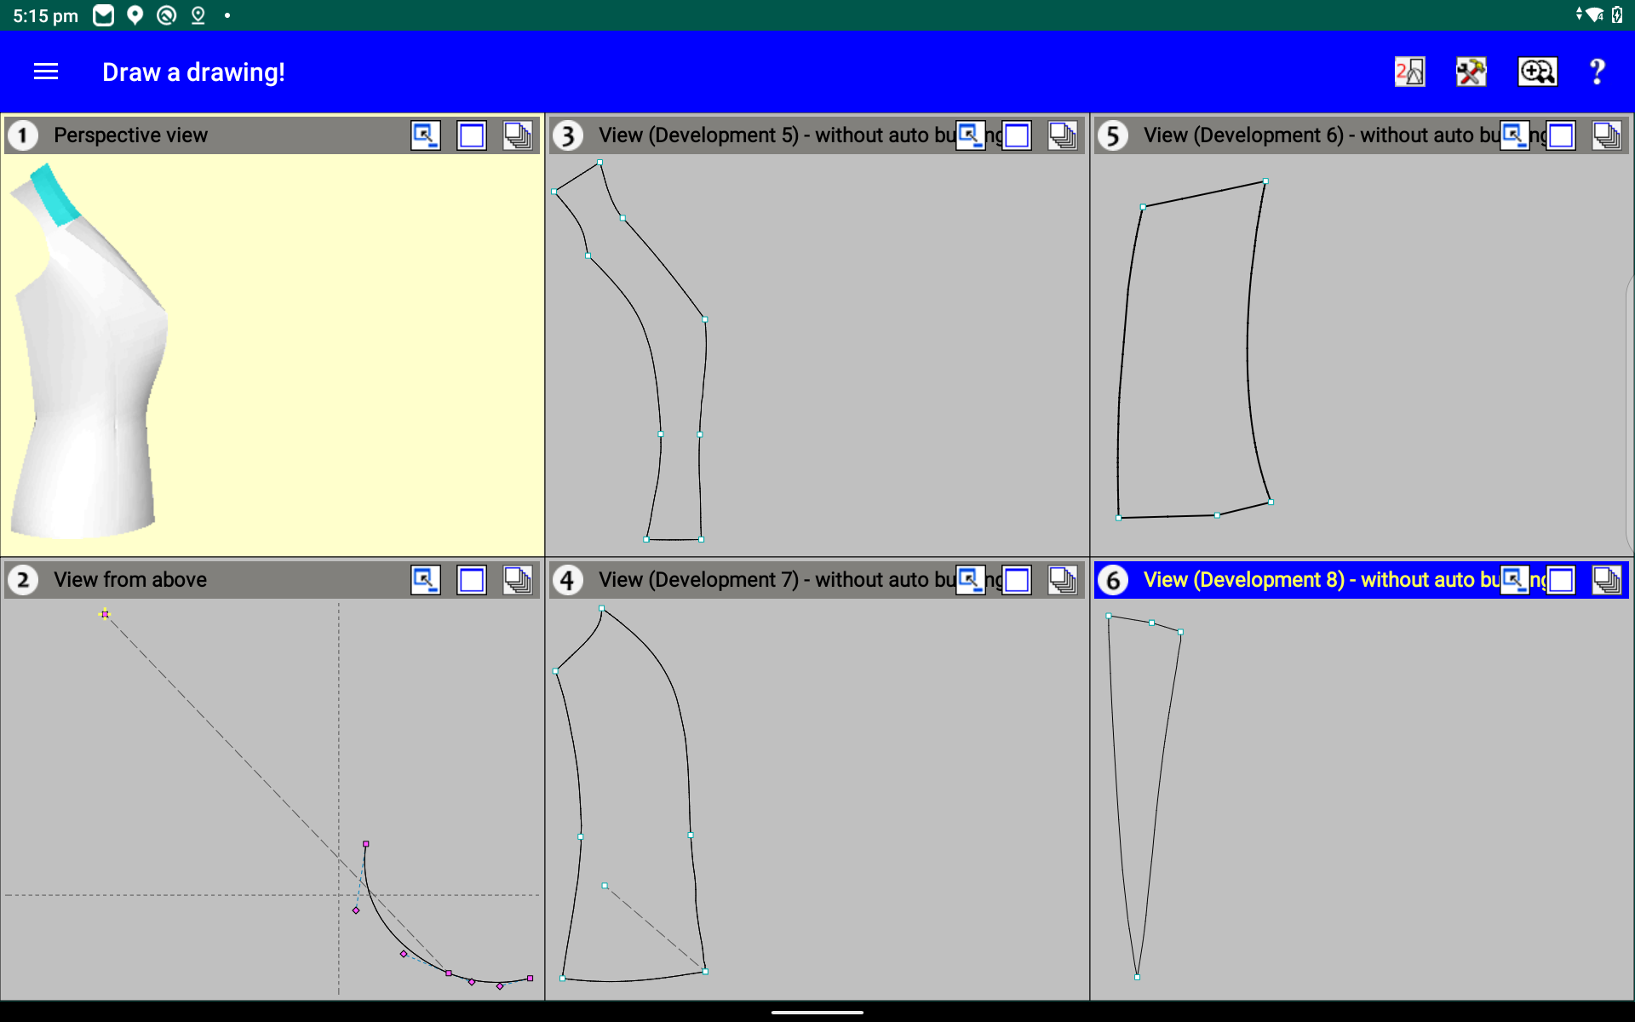1635x1022 pixels.
Task: Maximize the Perspective view panel
Action: tap(471, 135)
